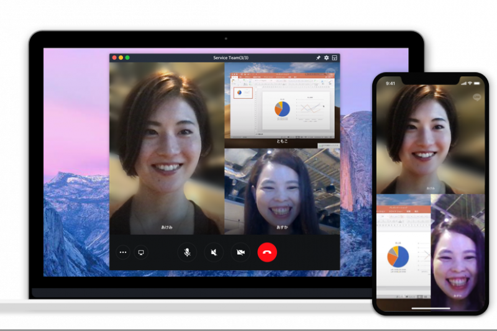
Task: Click the Service Team(3/3) window title
Action: pos(230,58)
